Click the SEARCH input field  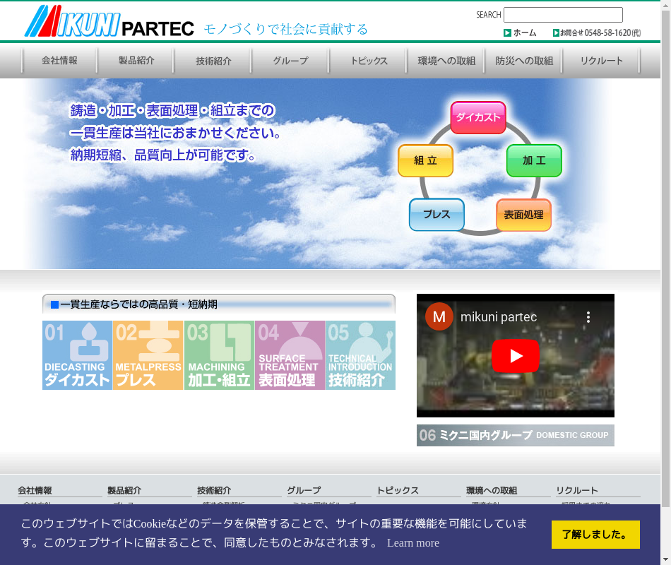coord(563,15)
